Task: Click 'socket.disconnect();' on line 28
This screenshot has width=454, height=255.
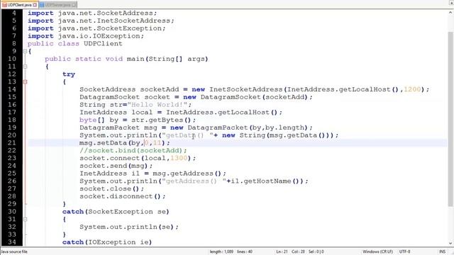Action: [123, 196]
